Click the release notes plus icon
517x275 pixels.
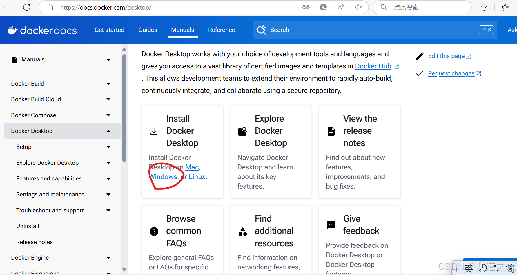click(x=331, y=131)
